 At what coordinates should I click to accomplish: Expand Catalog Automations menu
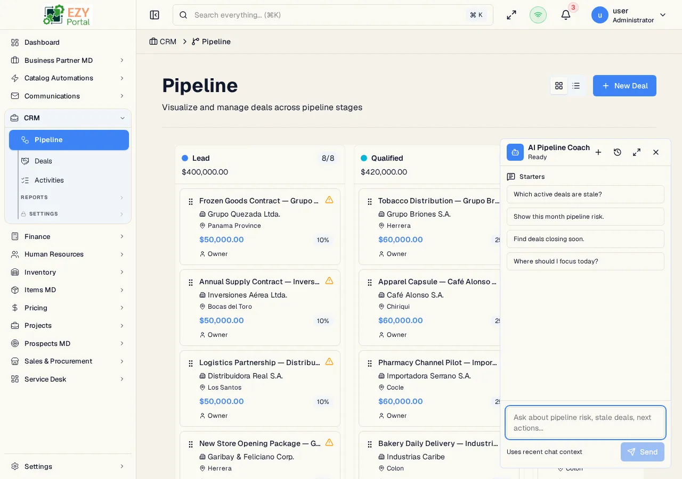click(68, 78)
